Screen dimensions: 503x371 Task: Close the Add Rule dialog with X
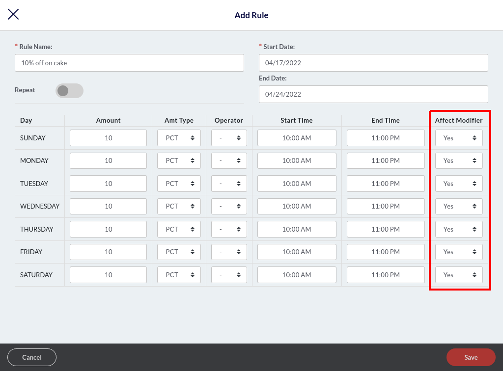pos(13,14)
